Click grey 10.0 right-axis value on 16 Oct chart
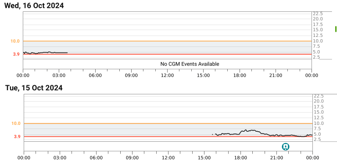The width and height of the screenshot is (337, 165). 318,41
